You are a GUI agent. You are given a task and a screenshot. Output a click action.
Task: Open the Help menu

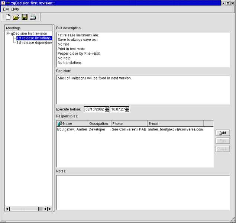[15, 9]
